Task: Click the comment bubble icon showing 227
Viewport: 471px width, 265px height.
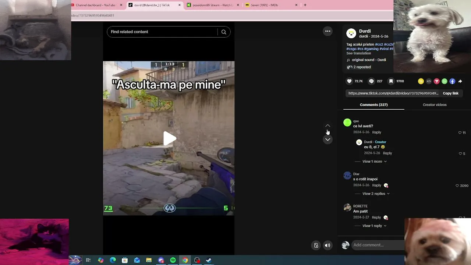Action: tap(371, 81)
